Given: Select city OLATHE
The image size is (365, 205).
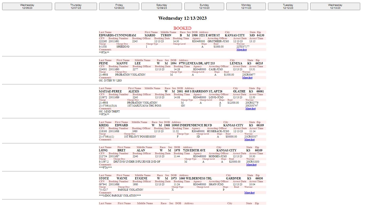Looking at the screenshot, I should (239, 91).
